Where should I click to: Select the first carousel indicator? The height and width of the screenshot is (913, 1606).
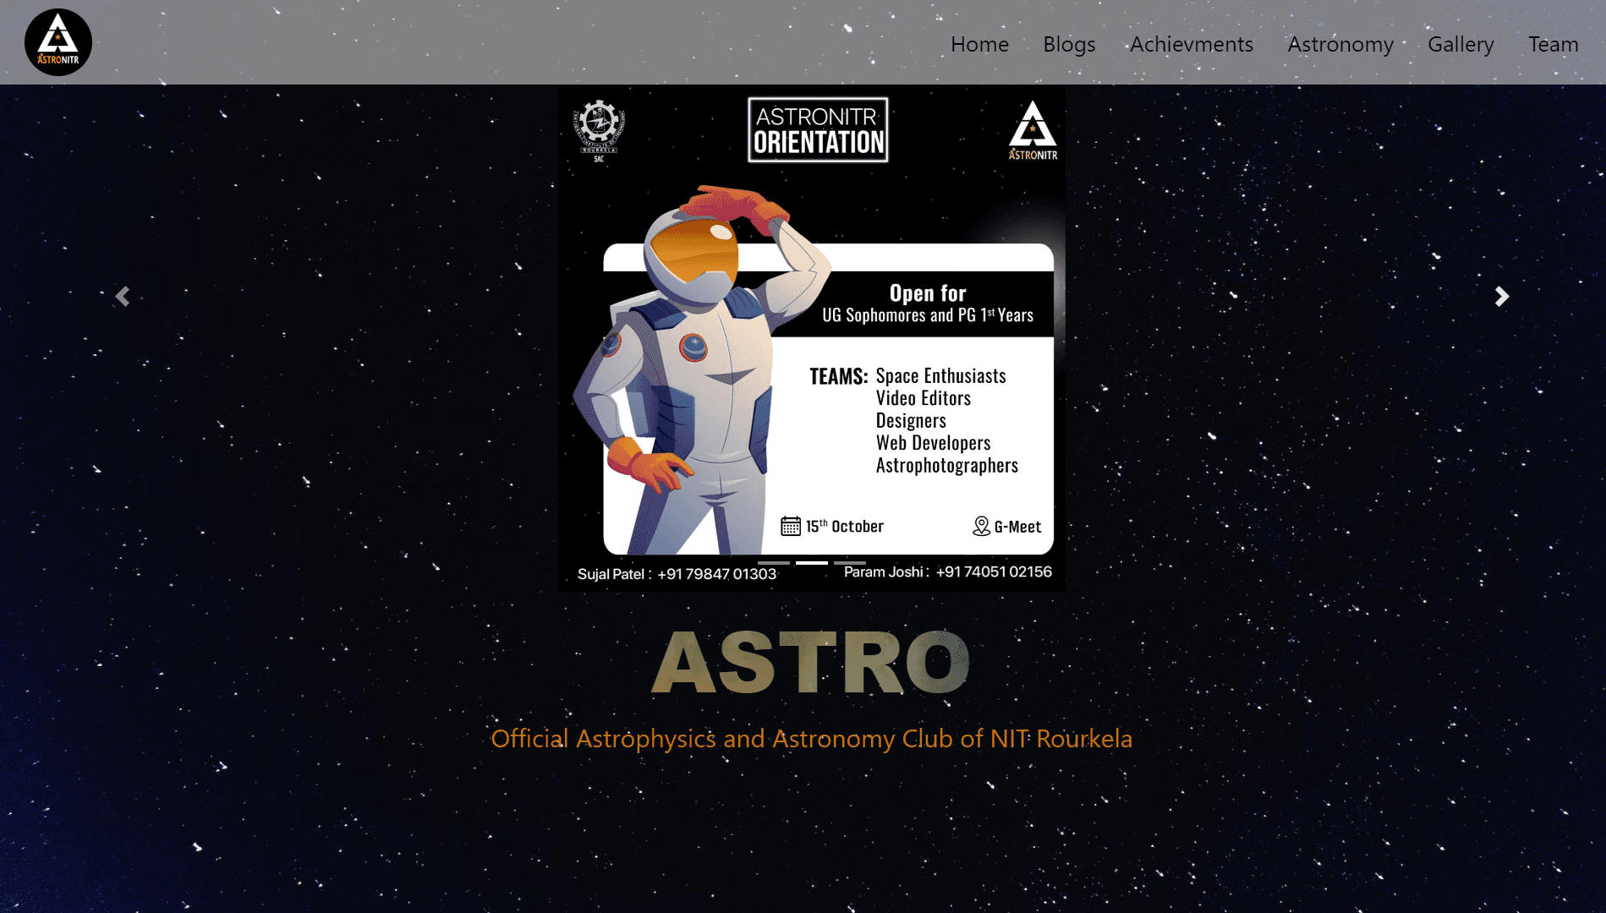tap(774, 562)
